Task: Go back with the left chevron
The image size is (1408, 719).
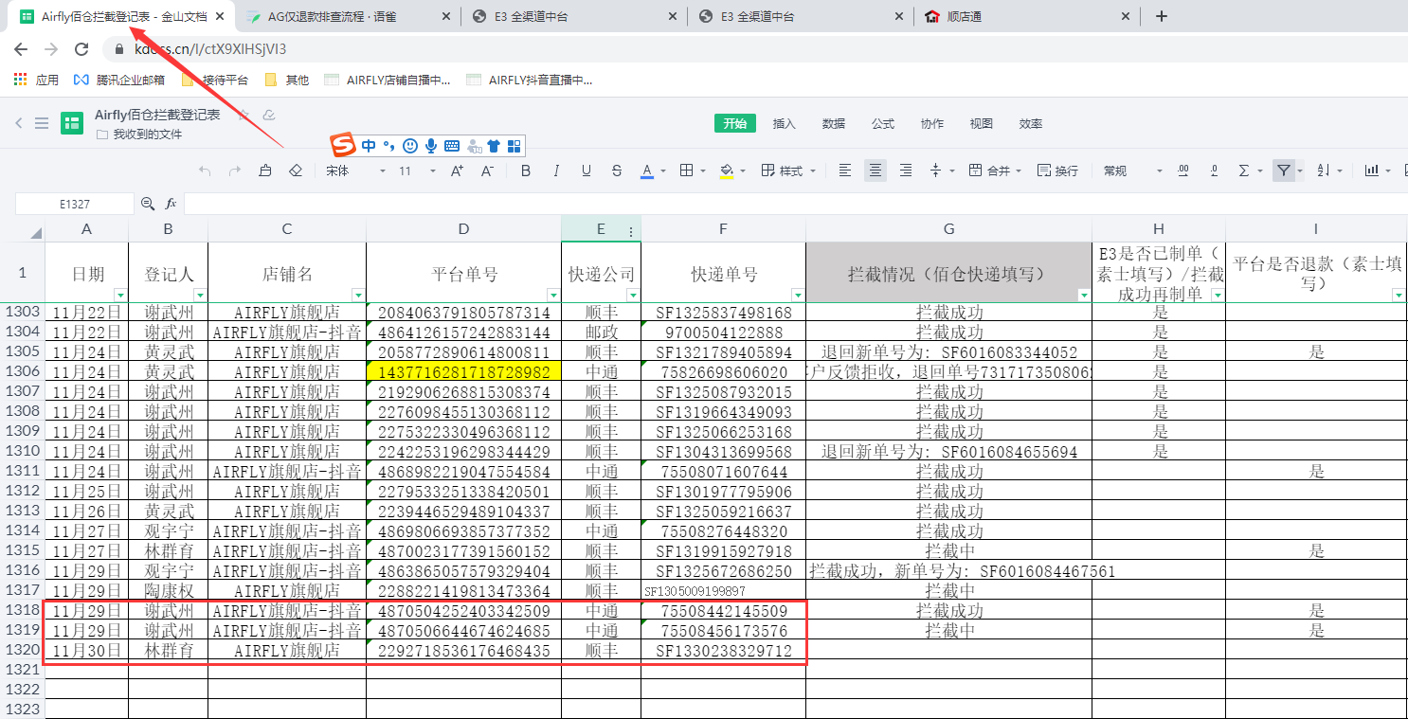Action: pos(18,123)
